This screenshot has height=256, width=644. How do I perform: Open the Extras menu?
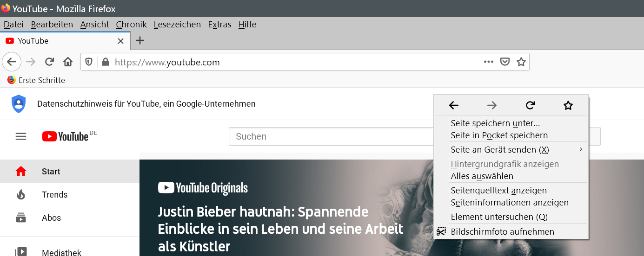pyautogui.click(x=219, y=25)
